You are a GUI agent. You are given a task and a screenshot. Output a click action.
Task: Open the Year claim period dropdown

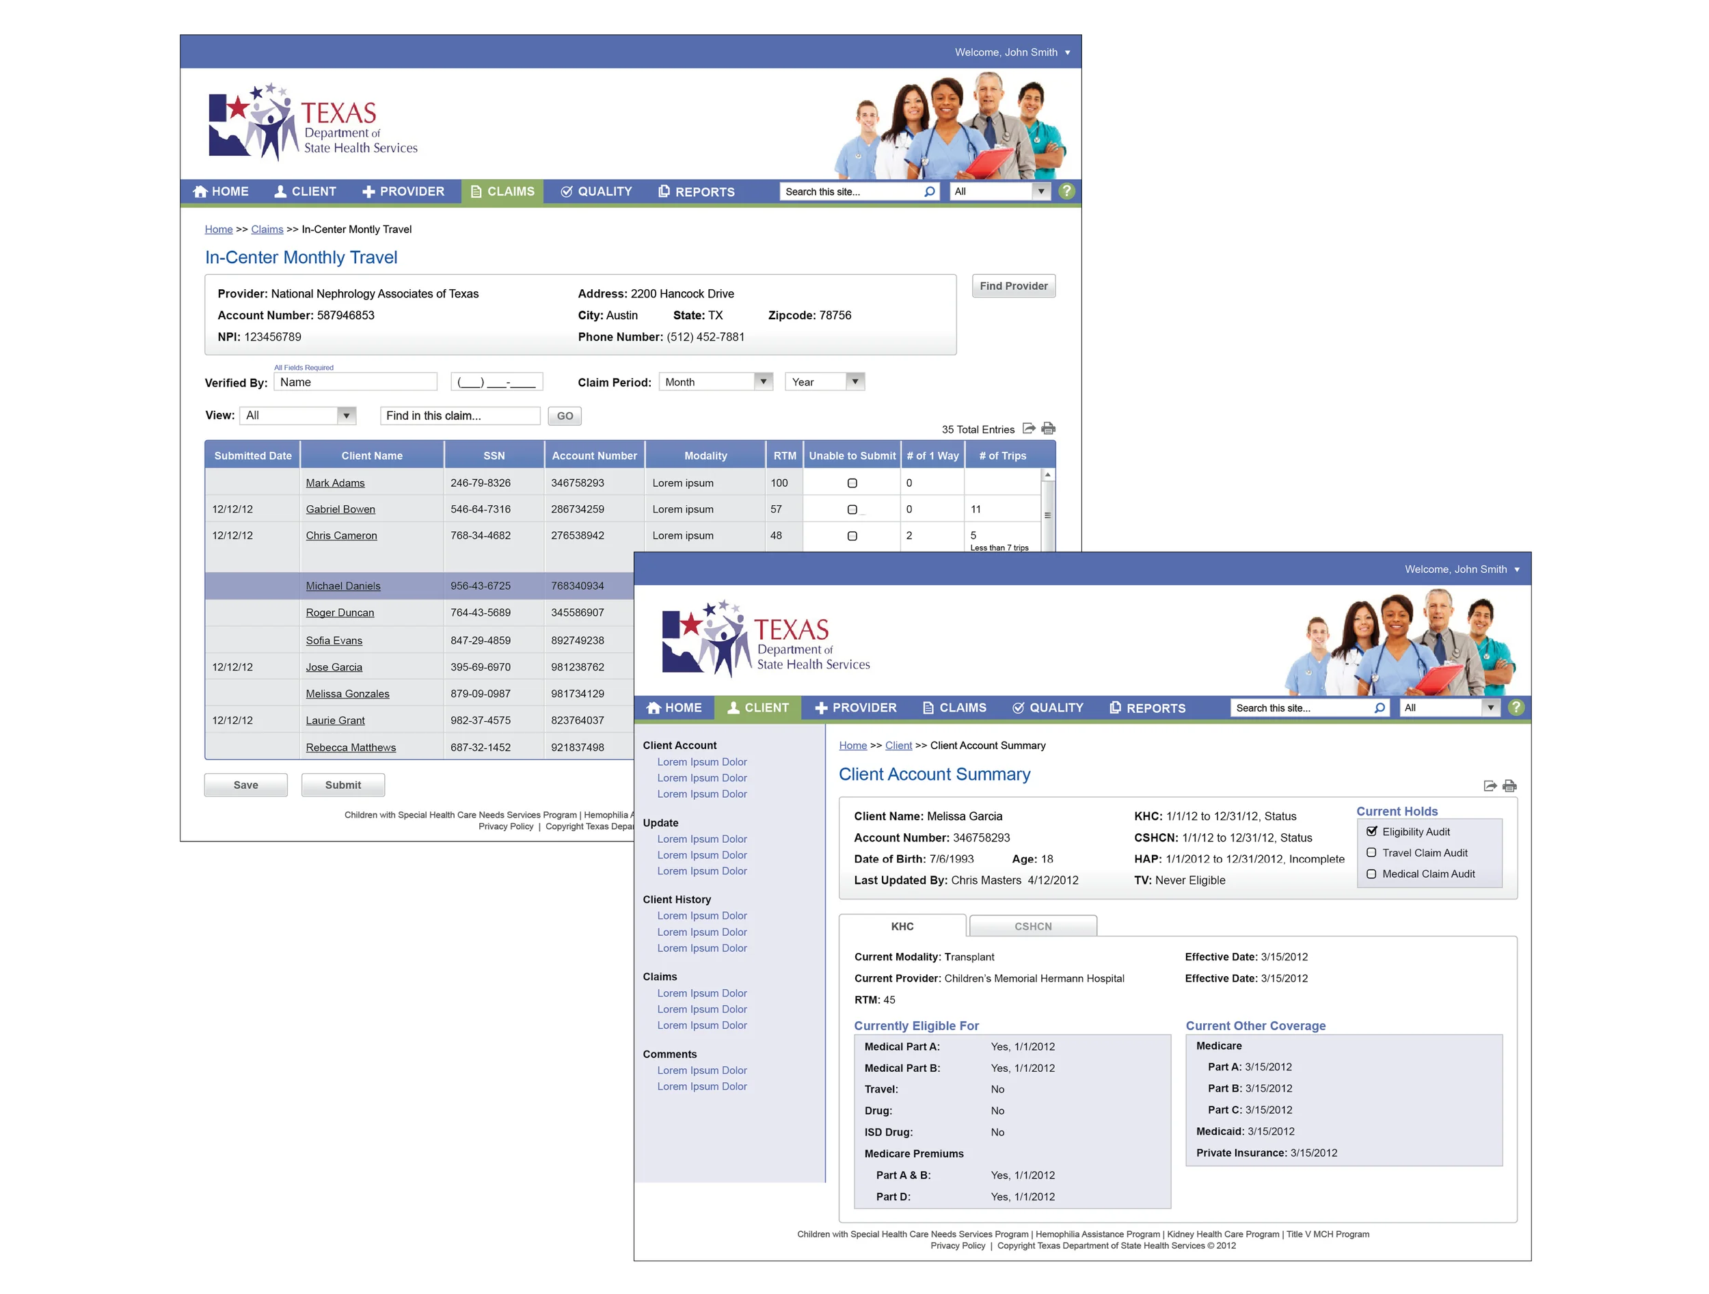[x=824, y=381]
